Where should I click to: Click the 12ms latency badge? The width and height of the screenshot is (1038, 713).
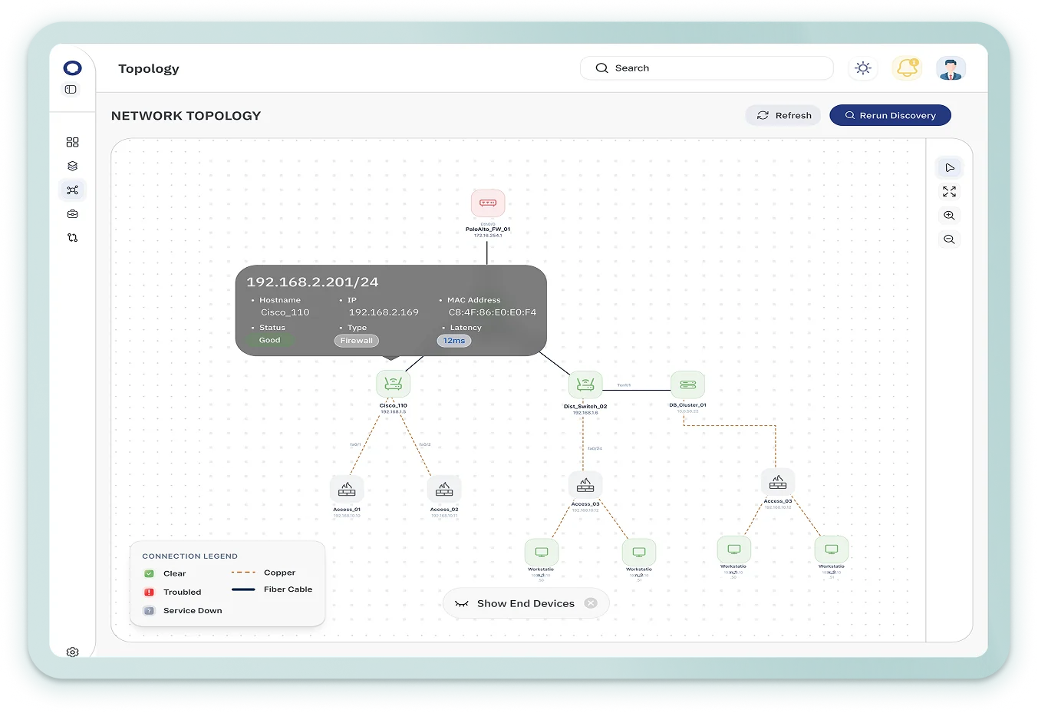(x=454, y=341)
